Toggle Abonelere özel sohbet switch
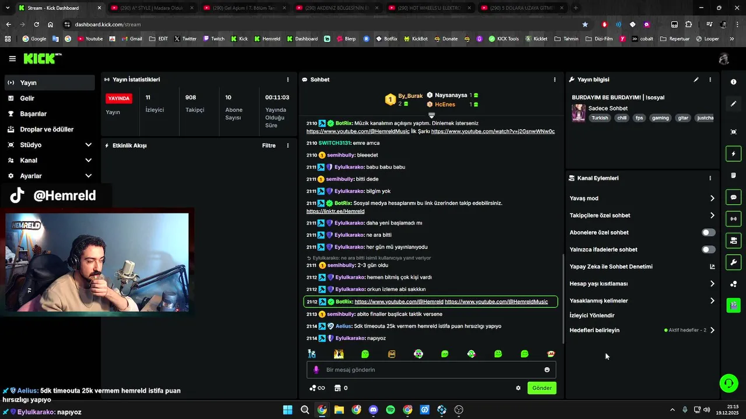 pos(709,232)
